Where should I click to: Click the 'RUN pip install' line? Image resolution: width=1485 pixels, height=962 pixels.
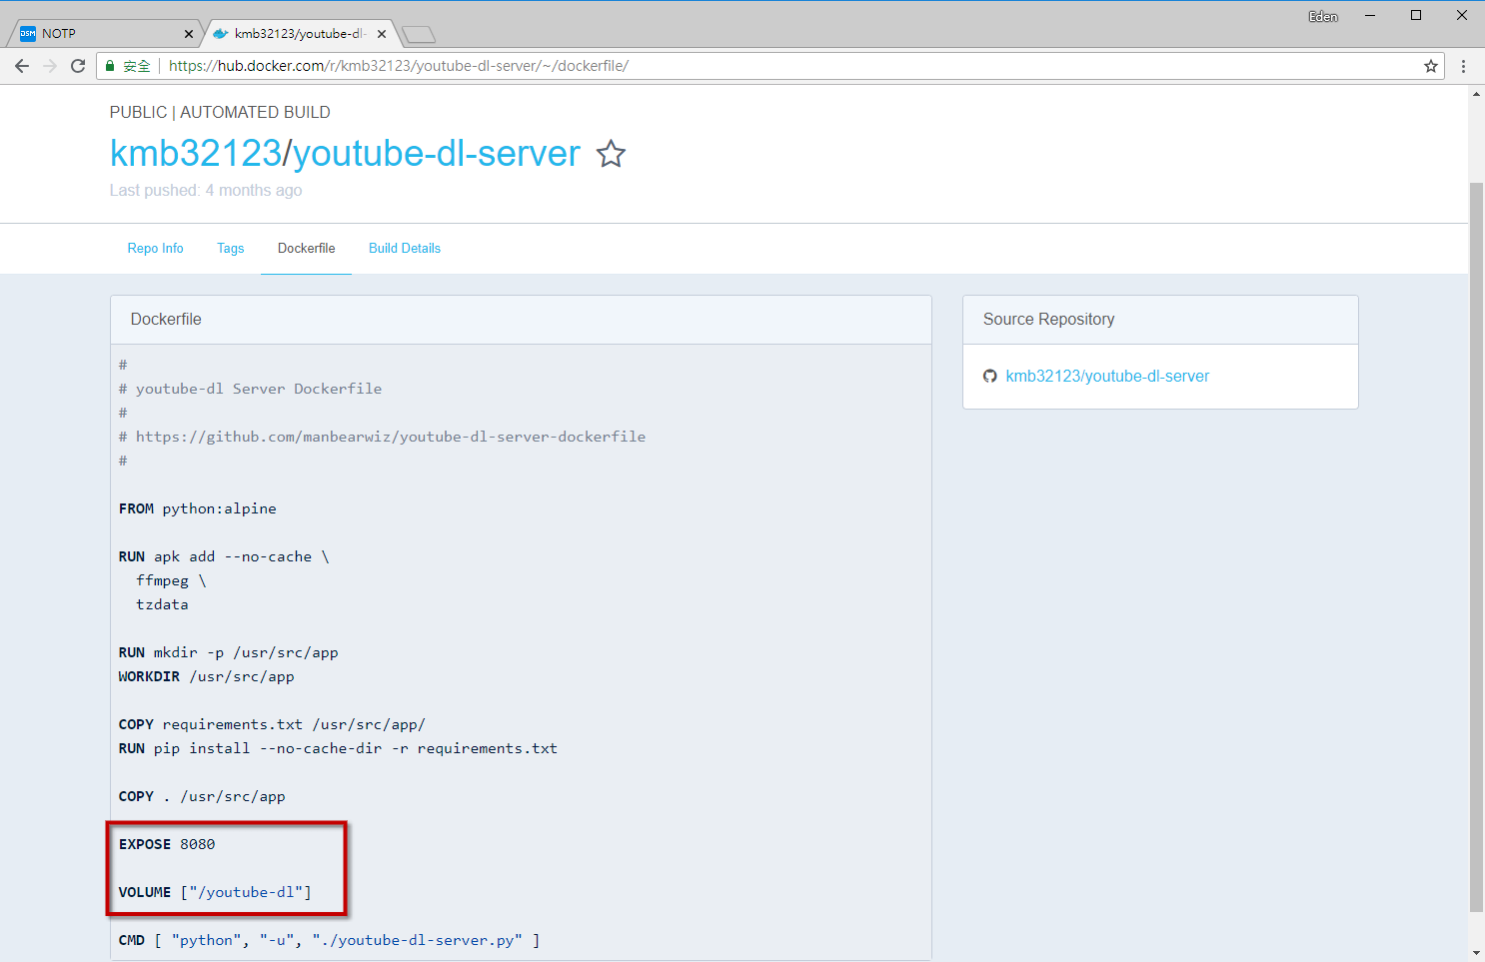(x=338, y=748)
